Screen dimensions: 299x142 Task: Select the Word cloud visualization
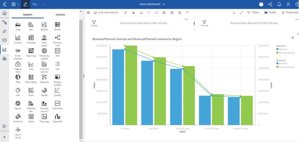[x=18, y=130]
